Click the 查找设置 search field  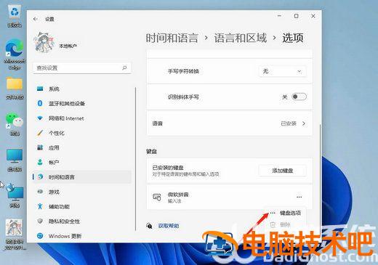click(x=82, y=68)
